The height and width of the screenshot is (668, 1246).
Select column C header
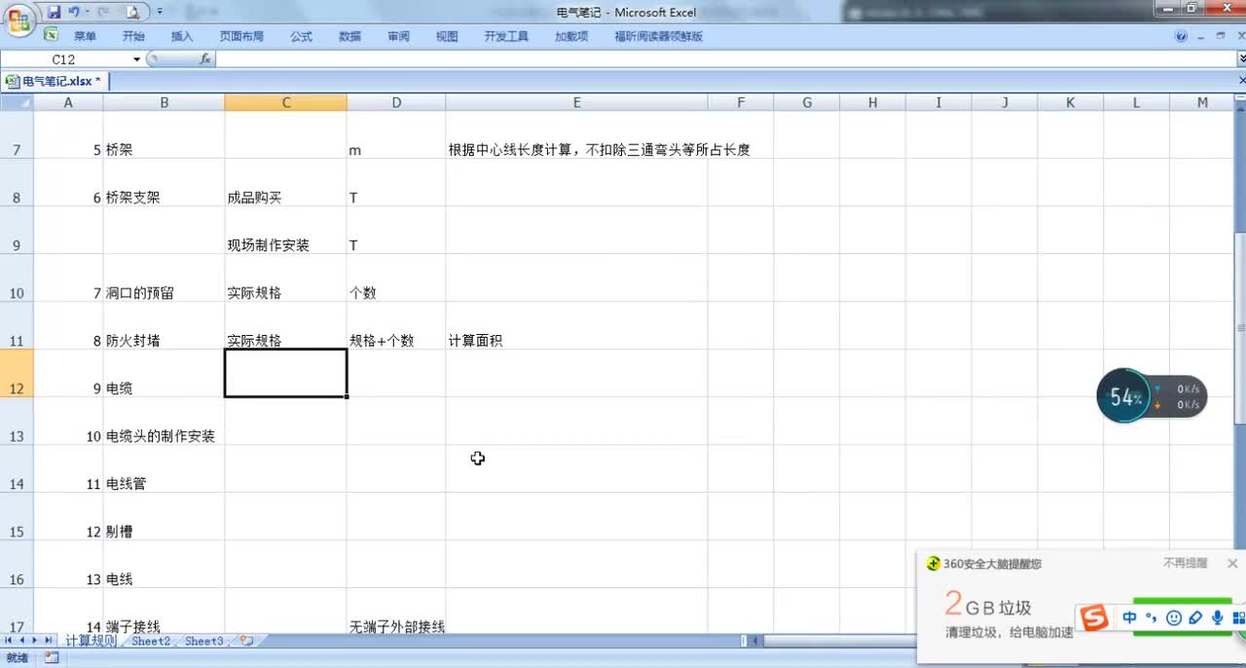coord(285,102)
